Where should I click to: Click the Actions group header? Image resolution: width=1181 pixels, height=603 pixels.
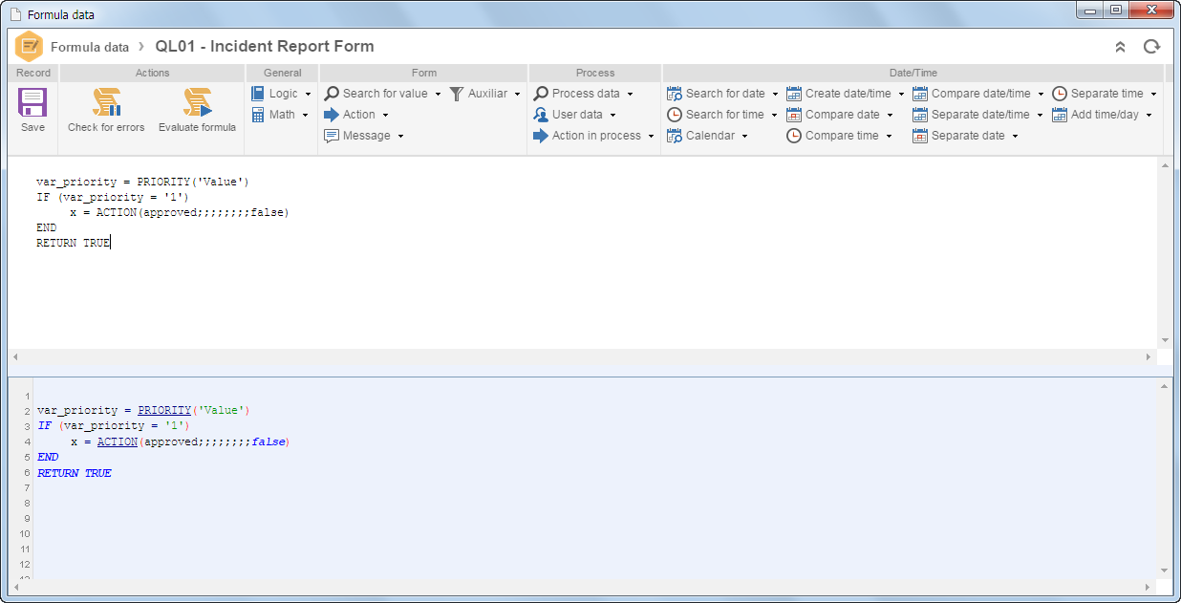[x=152, y=73]
